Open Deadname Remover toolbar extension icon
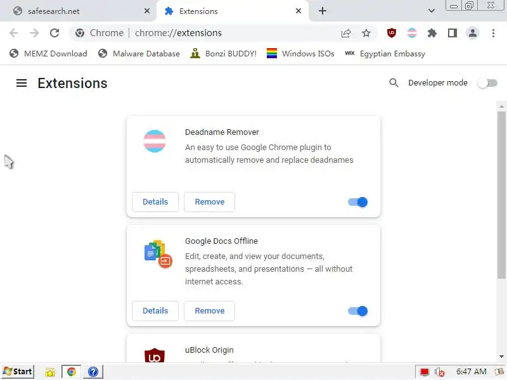Viewport: 507px width, 380px height. click(x=412, y=33)
